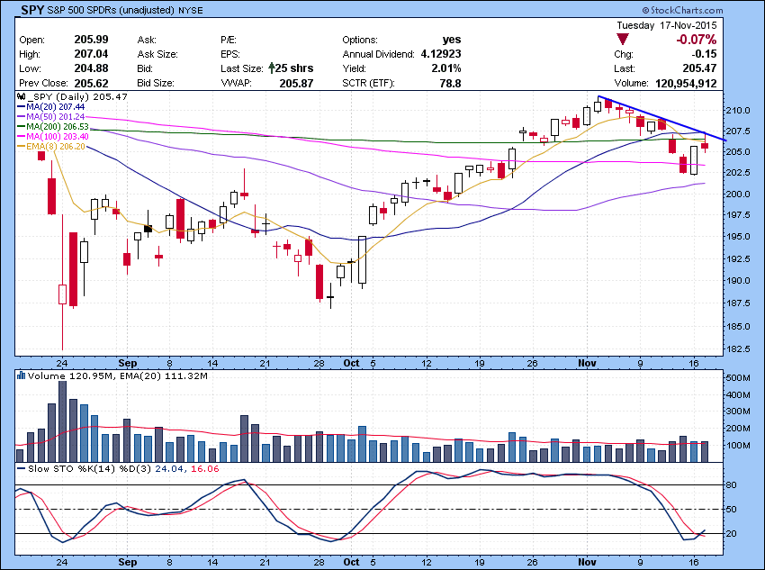Click the candlestick icon beside _SPY (Daily)
This screenshot has height=570, width=765.
pyautogui.click(x=22, y=96)
